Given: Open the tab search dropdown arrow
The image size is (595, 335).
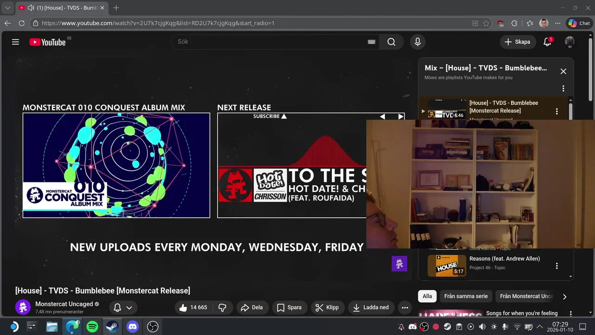Looking at the screenshot, I should click(x=7, y=8).
